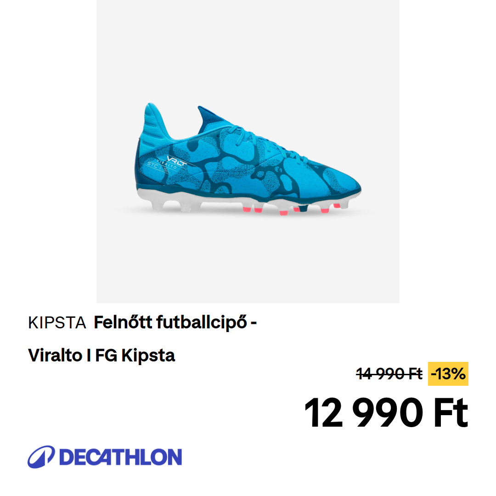496x496 pixels.
Task: Click the white heel studs of the boot
Action: pos(176,206)
